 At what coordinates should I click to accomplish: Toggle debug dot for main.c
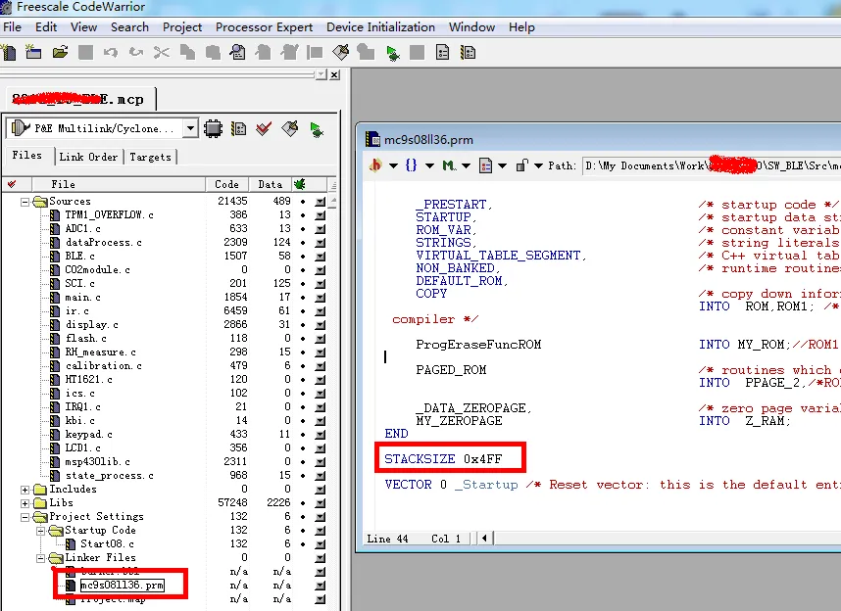click(x=303, y=298)
